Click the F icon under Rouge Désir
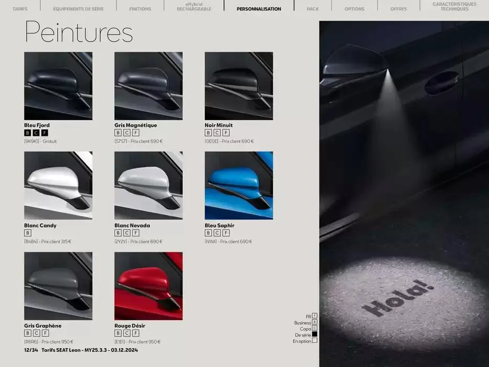 (136, 333)
